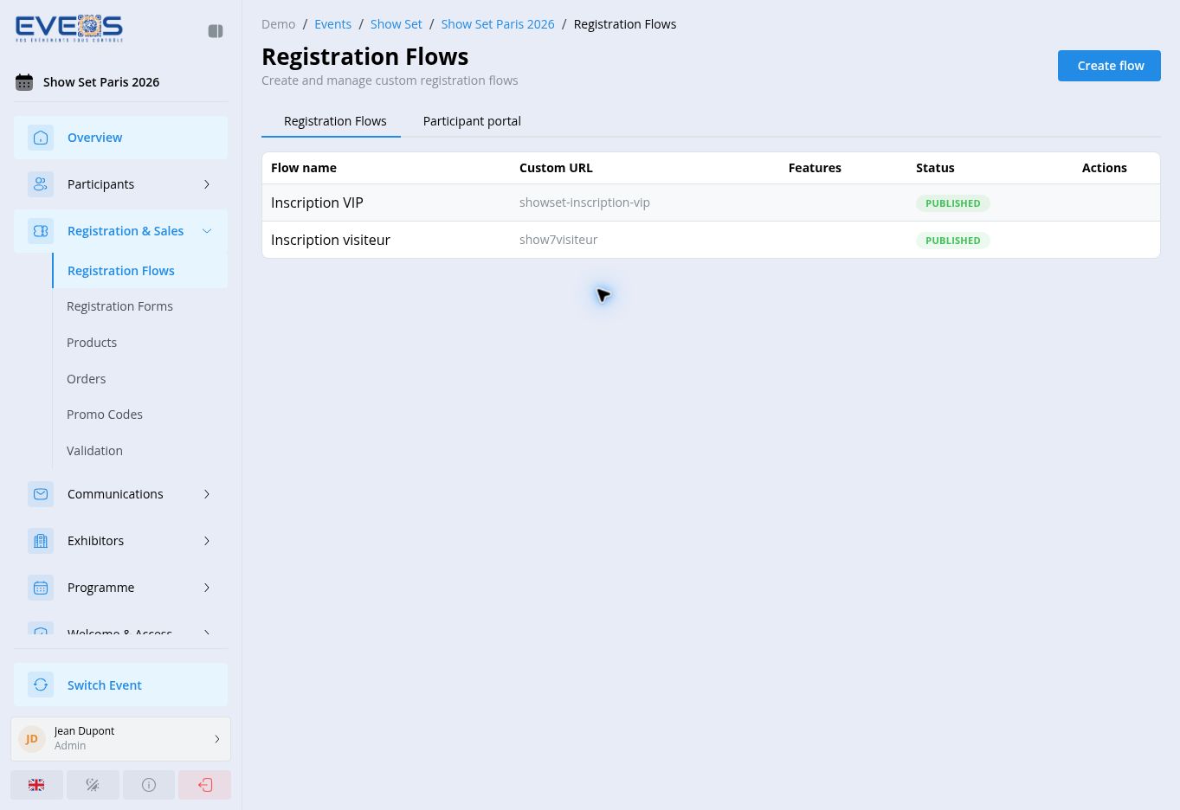Open Orders in the sidebar

87,379
